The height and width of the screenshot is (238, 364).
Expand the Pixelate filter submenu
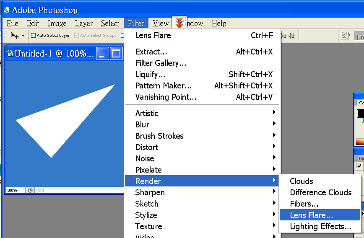tap(202, 170)
